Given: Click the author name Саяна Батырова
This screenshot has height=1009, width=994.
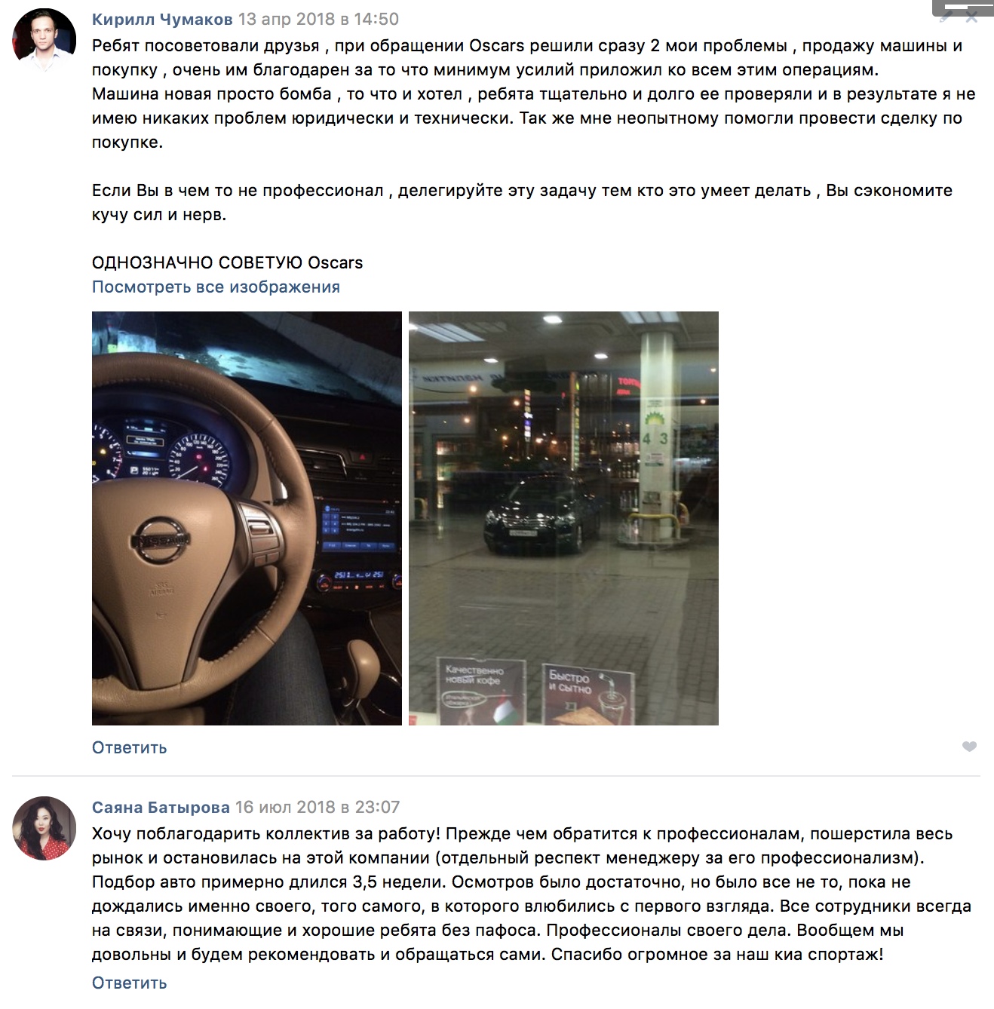Looking at the screenshot, I should (x=161, y=807).
